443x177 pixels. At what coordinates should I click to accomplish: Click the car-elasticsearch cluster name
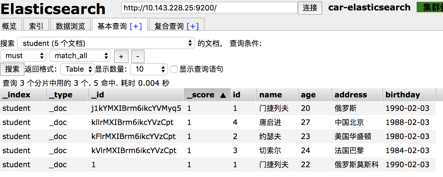coord(369,7)
